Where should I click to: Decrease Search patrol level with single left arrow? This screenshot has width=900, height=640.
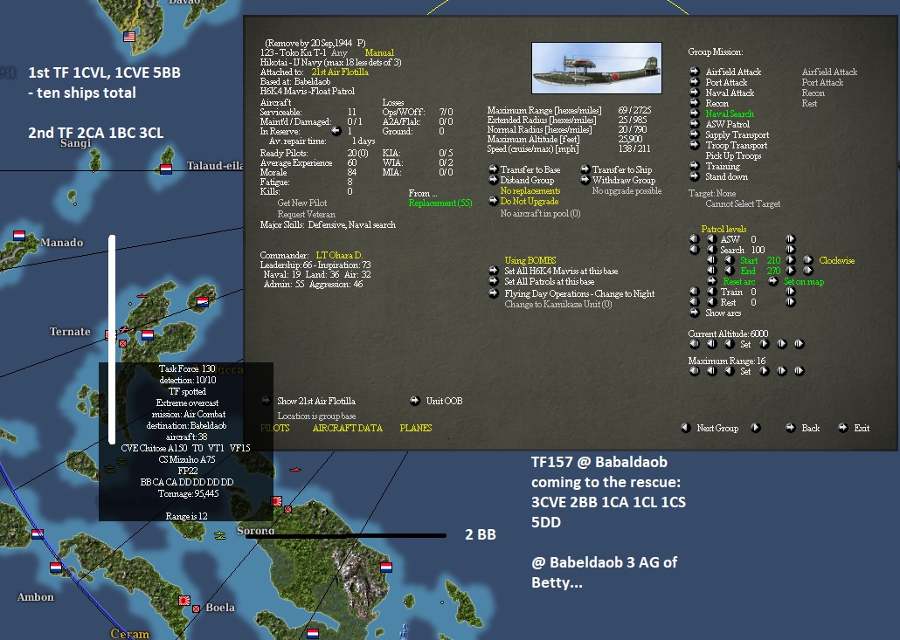click(x=712, y=249)
